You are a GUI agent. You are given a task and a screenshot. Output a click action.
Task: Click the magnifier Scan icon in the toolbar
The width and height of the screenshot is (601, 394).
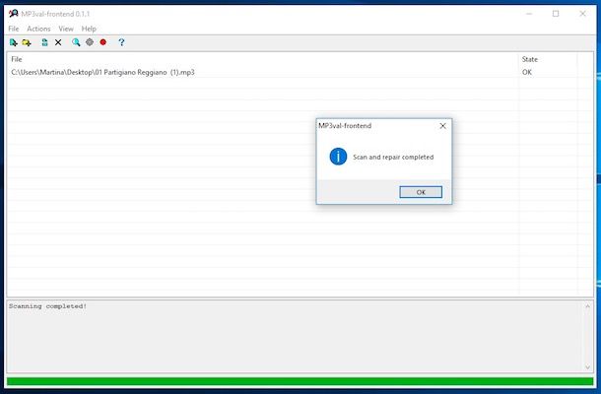[x=76, y=42]
